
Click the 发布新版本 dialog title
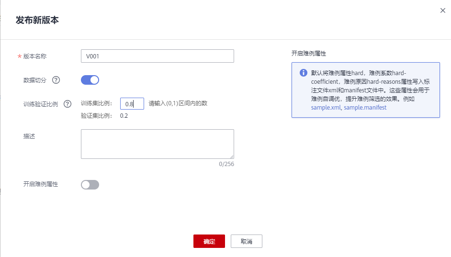[x=37, y=20]
